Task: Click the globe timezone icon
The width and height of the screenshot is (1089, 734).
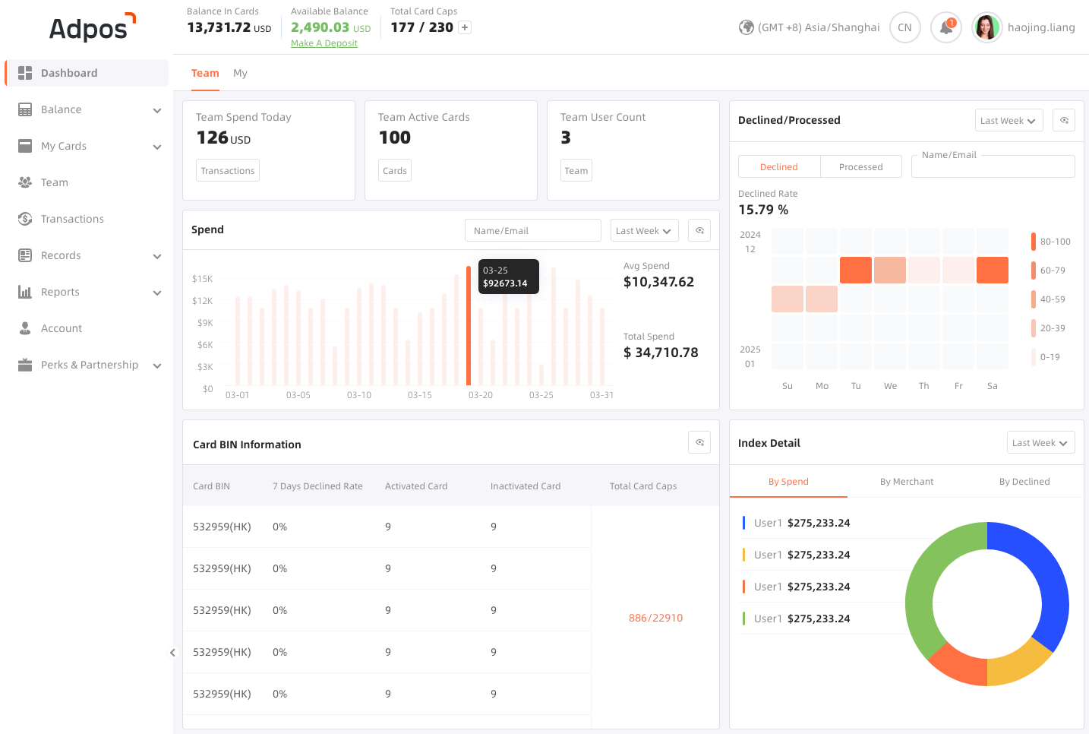Action: pos(746,27)
